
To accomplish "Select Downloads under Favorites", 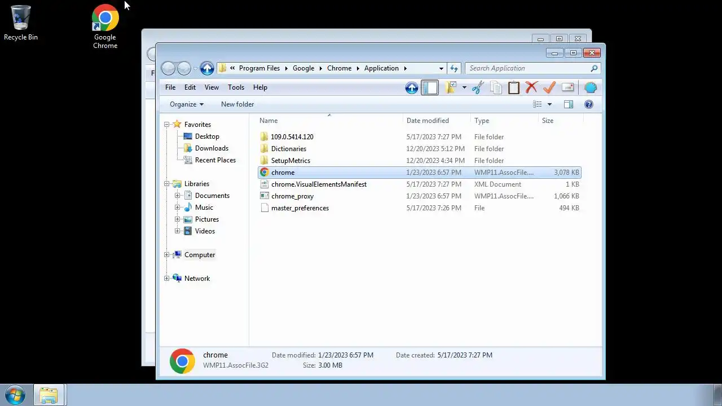I will click(x=212, y=148).
